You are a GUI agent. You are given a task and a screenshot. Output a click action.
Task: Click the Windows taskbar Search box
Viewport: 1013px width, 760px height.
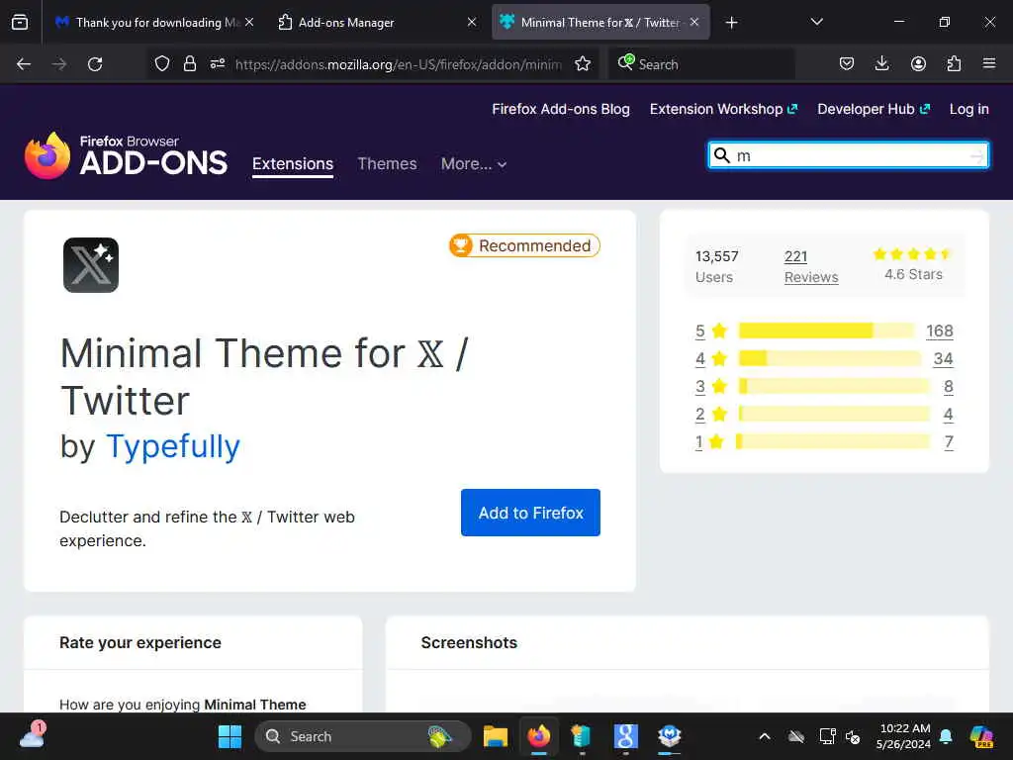click(362, 736)
